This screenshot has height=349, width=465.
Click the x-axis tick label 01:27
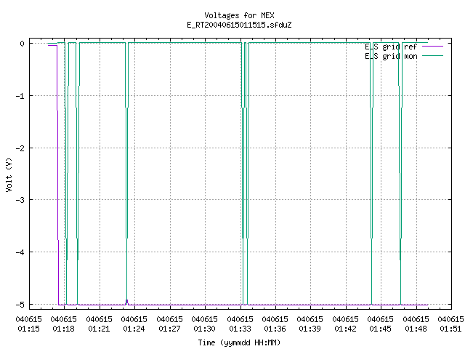[169, 329]
